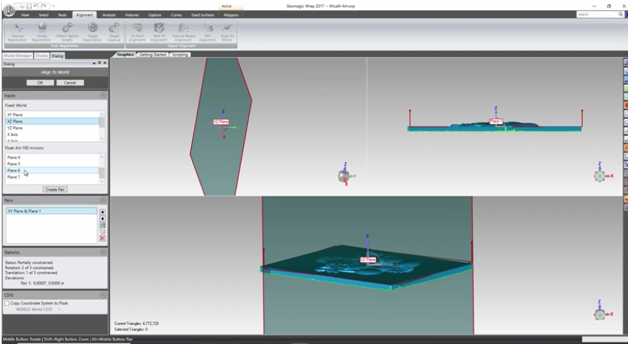
Task: Click the green flip pair direction icon
Action: pos(103,225)
